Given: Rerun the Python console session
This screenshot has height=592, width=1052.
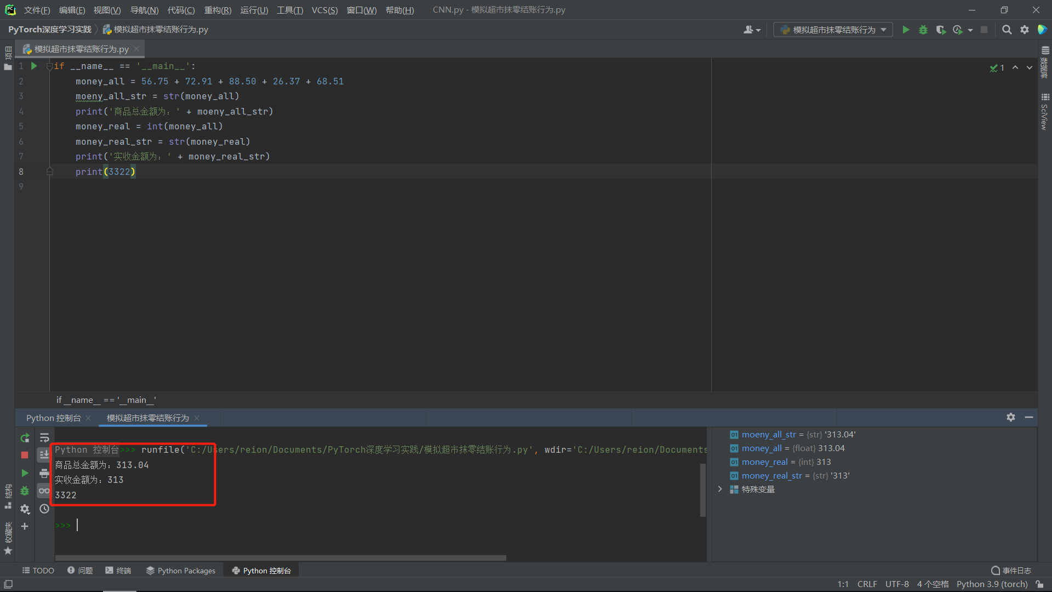Looking at the screenshot, I should click(25, 438).
